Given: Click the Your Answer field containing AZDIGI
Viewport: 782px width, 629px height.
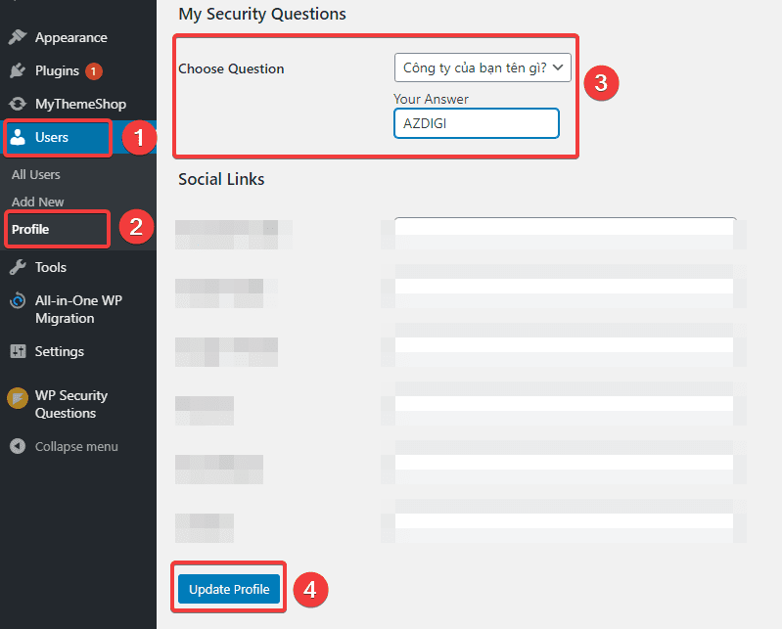Looking at the screenshot, I should click(476, 123).
